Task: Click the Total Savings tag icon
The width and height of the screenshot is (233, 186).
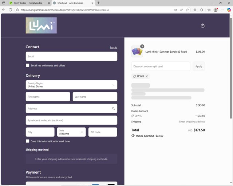Action: [133, 136]
